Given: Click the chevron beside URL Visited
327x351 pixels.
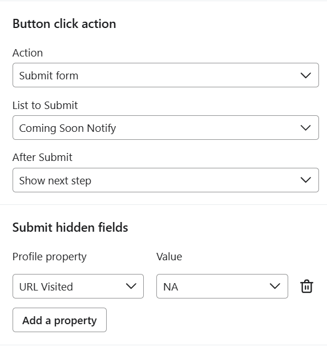Looking at the screenshot, I should pyautogui.click(x=131, y=286).
